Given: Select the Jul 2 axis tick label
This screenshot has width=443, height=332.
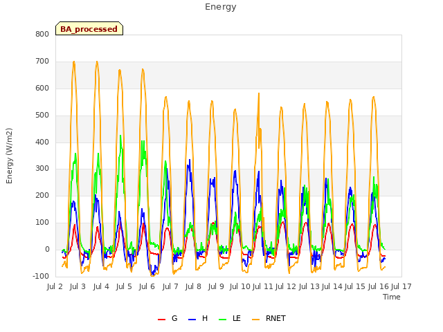Looking at the screenshot, I should click(55, 286).
